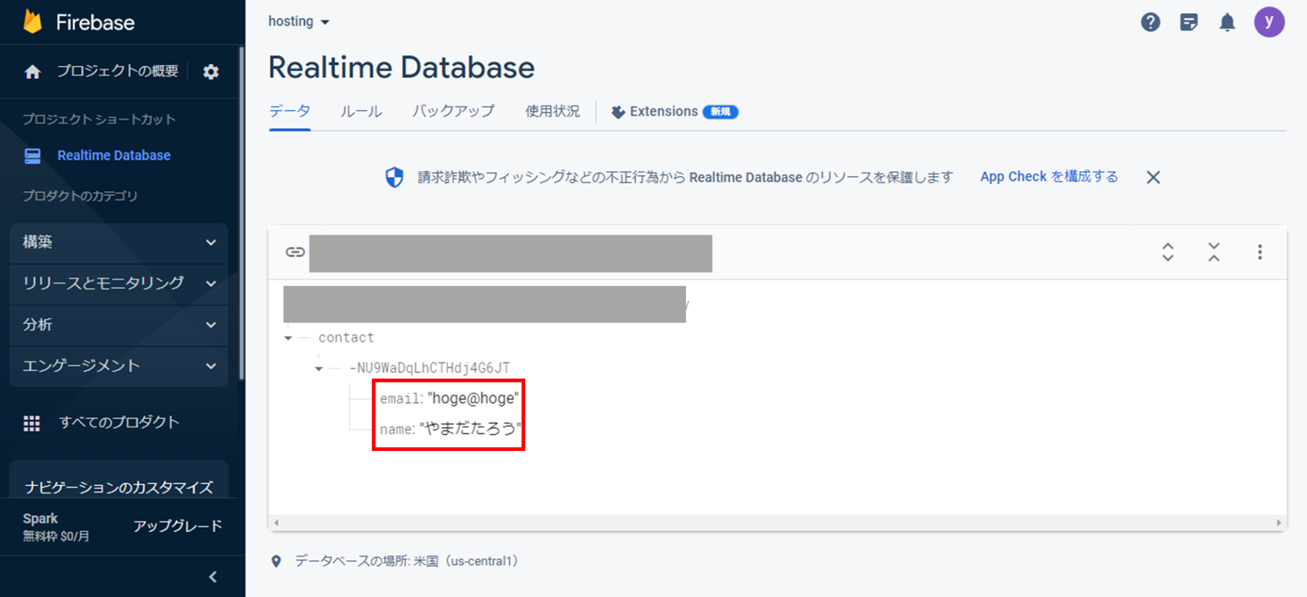Go to プロジェクトの概要 via home icon
The image size is (1307, 597).
(x=32, y=71)
